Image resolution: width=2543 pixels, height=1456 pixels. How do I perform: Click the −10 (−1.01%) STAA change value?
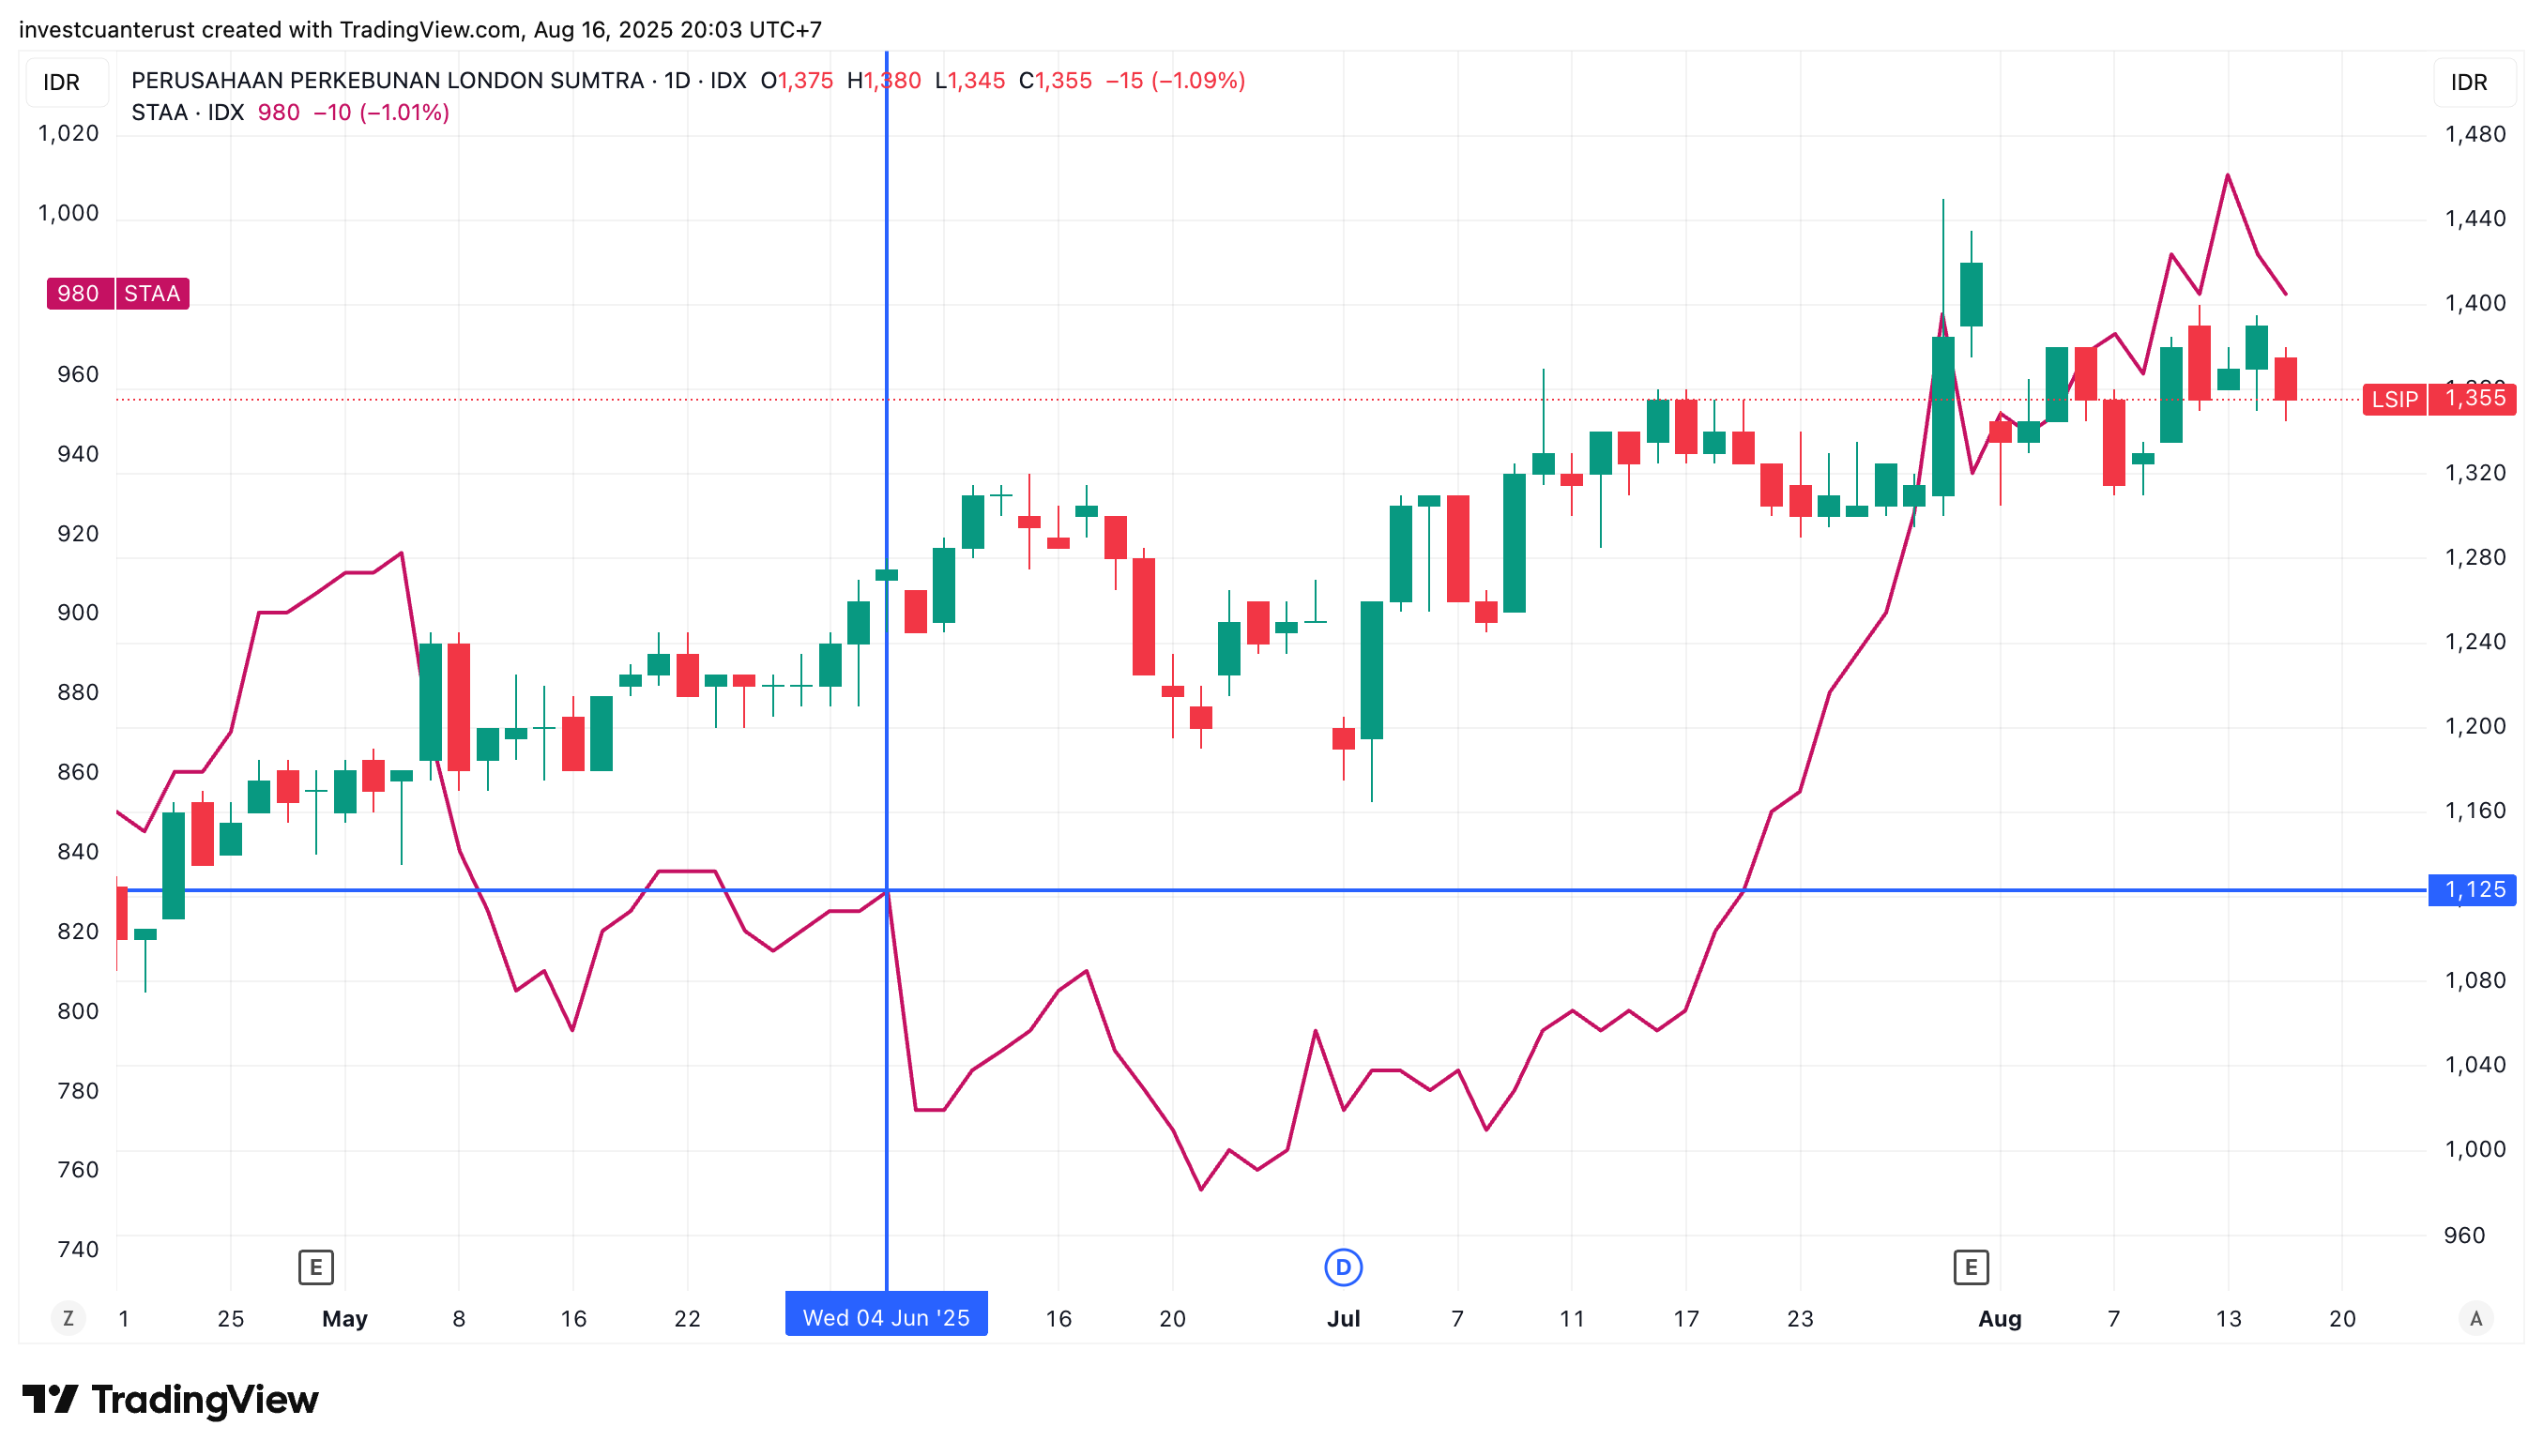click(381, 112)
